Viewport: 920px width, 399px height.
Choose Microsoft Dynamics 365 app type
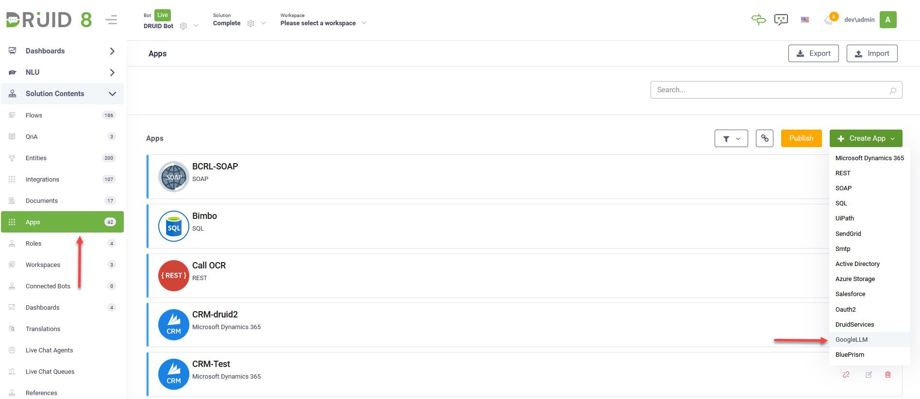point(870,158)
